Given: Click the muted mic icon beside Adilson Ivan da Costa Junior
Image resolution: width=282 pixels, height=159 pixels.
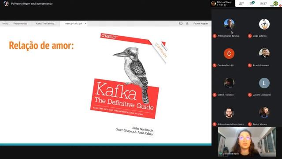Looking at the screenshot, I should [215, 124].
